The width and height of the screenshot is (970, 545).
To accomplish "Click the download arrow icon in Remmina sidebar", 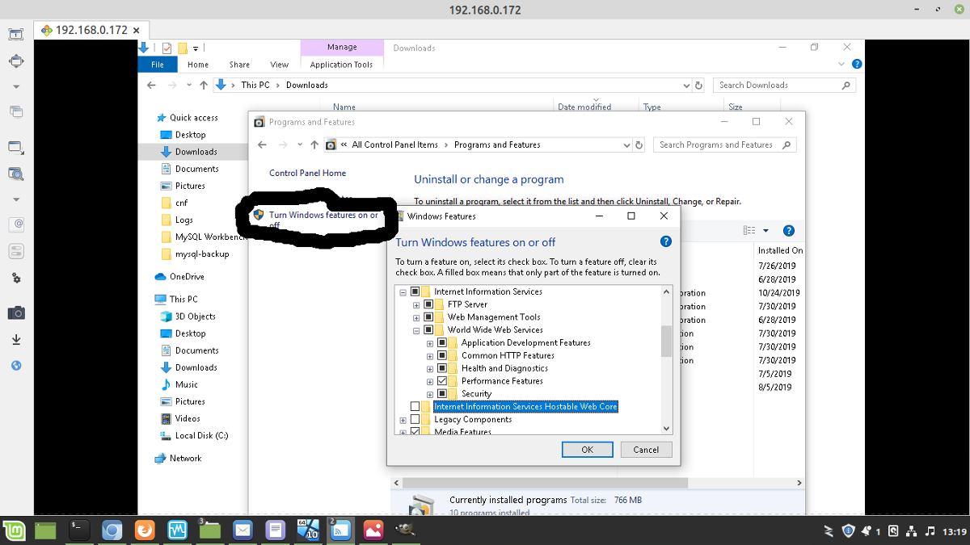I will tap(16, 340).
